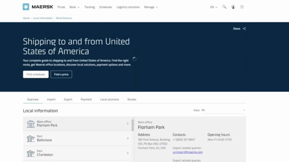
Task: Click the Local information heading
Action: pyautogui.click(x=41, y=111)
